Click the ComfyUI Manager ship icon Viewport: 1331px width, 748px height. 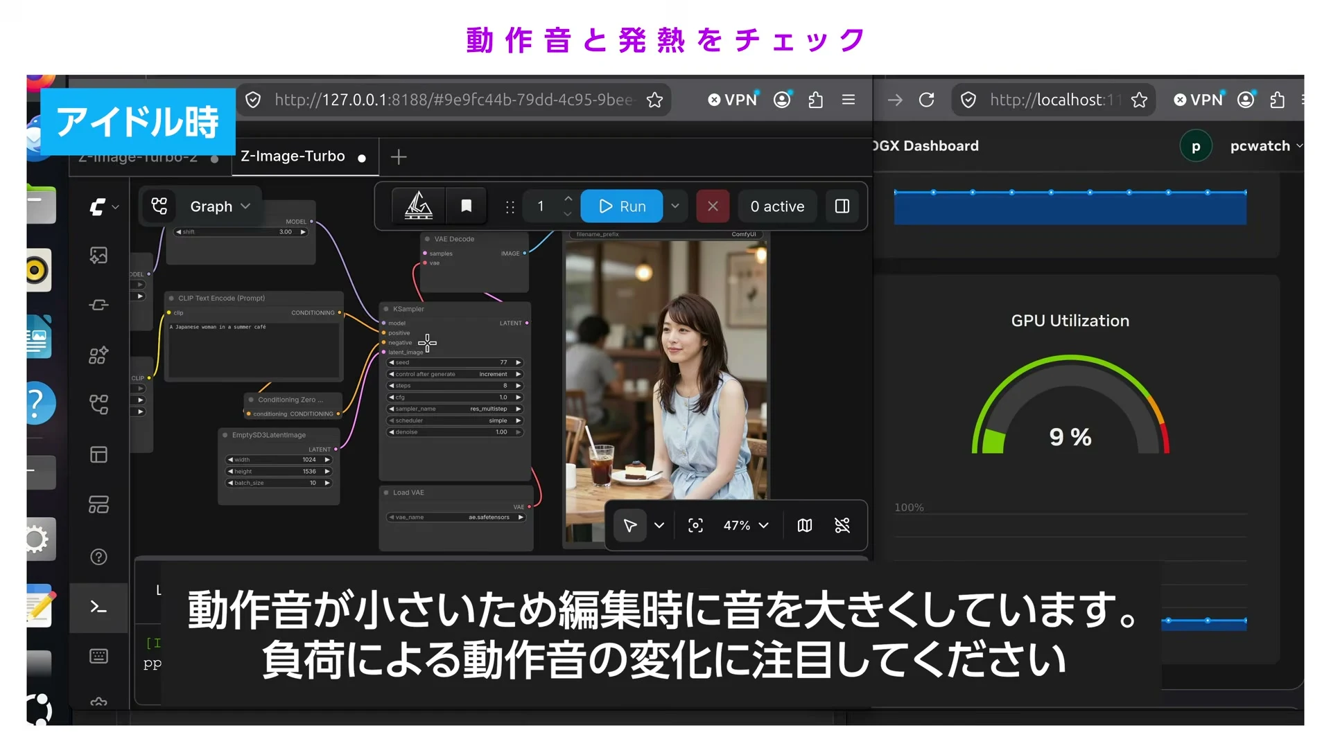419,206
